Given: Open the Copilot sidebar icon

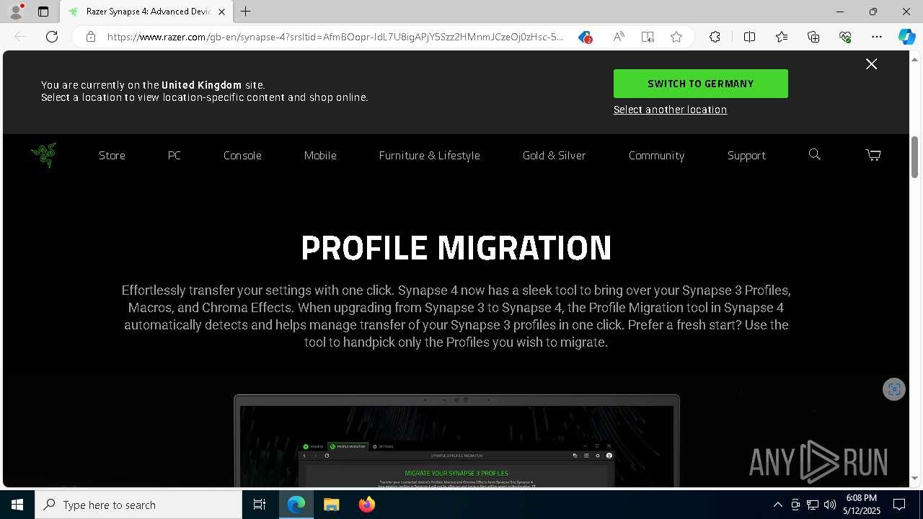Looking at the screenshot, I should point(906,37).
